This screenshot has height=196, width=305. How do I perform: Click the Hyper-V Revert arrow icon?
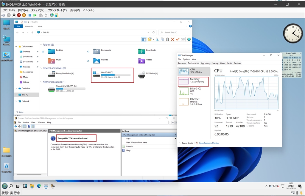(46, 15)
